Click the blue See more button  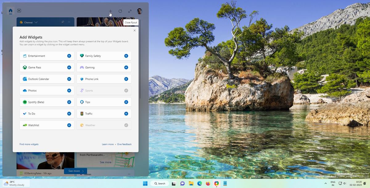click(x=76, y=171)
